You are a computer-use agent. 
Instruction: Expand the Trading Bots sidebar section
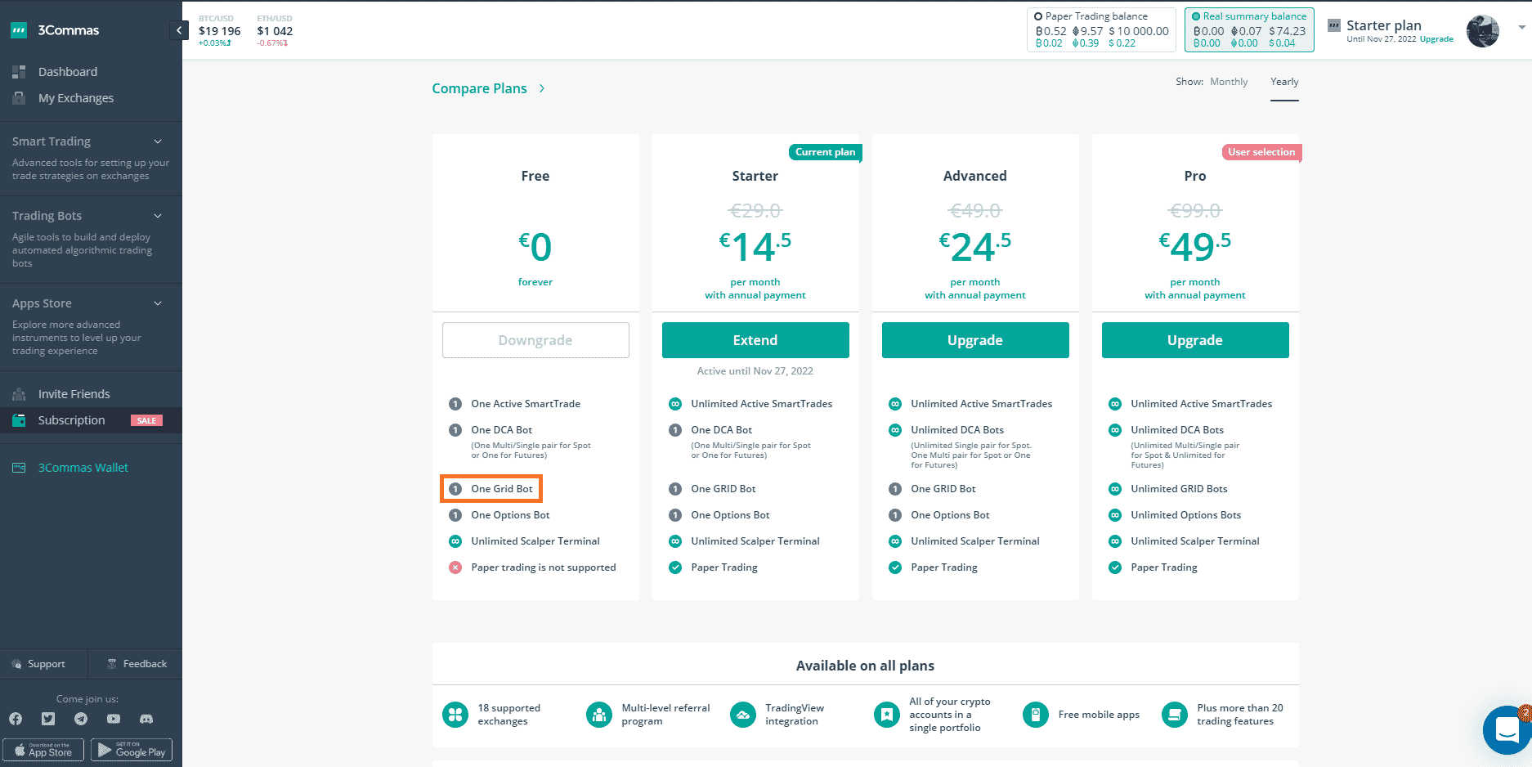point(158,216)
